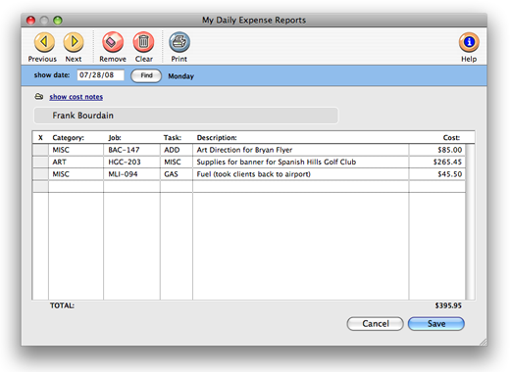Mark the X box for Supplies for banner row
This screenshot has width=510, height=373.
pos(41,162)
